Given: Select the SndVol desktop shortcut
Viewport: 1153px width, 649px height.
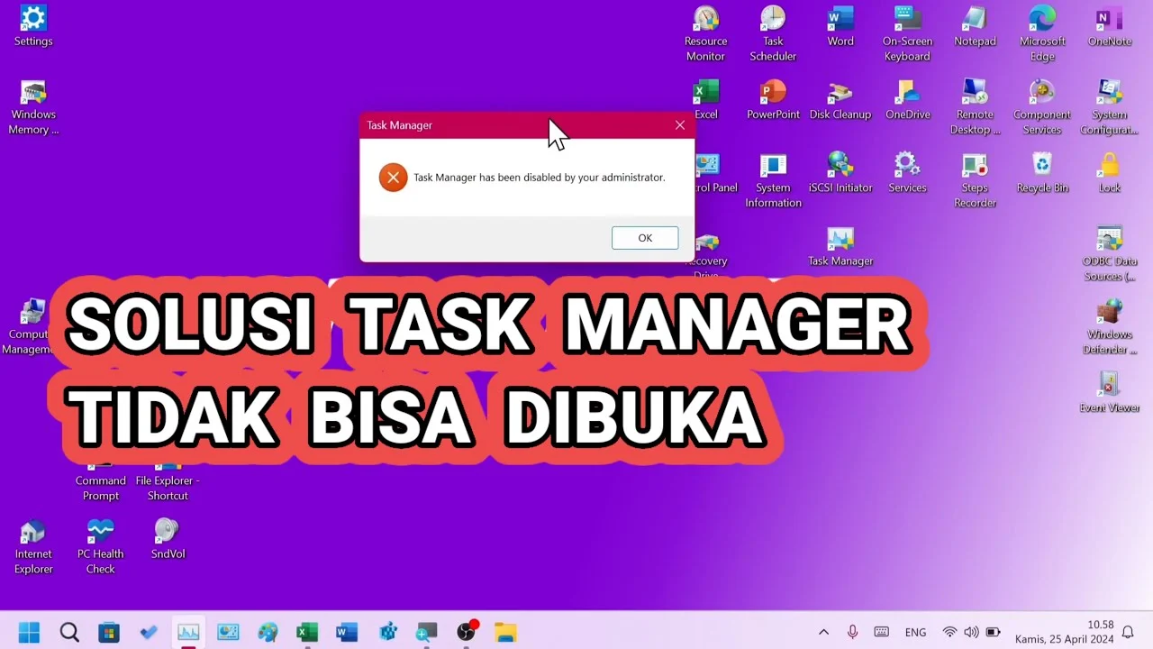Looking at the screenshot, I should pos(168,539).
